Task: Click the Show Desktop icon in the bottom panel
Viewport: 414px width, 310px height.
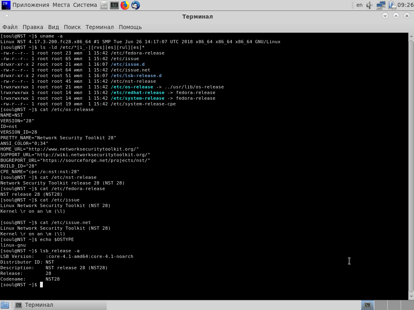Action: coord(5,305)
